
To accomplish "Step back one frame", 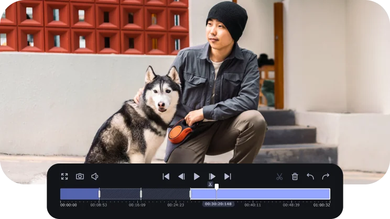I will [181, 177].
